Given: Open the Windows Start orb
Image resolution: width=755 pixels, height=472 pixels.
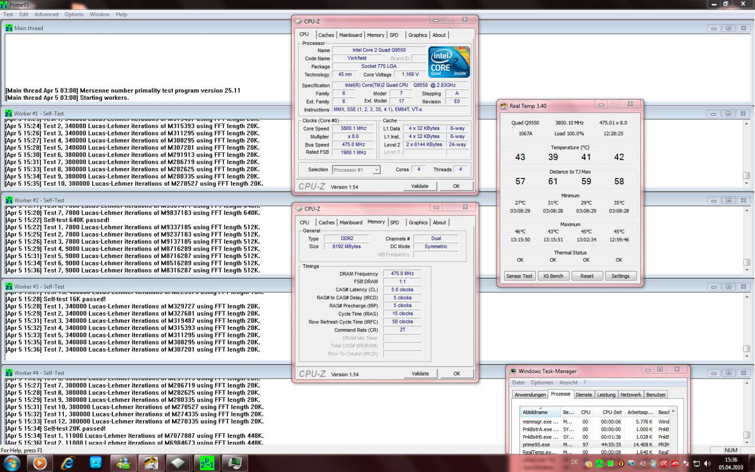Looking at the screenshot, I should (x=12, y=463).
